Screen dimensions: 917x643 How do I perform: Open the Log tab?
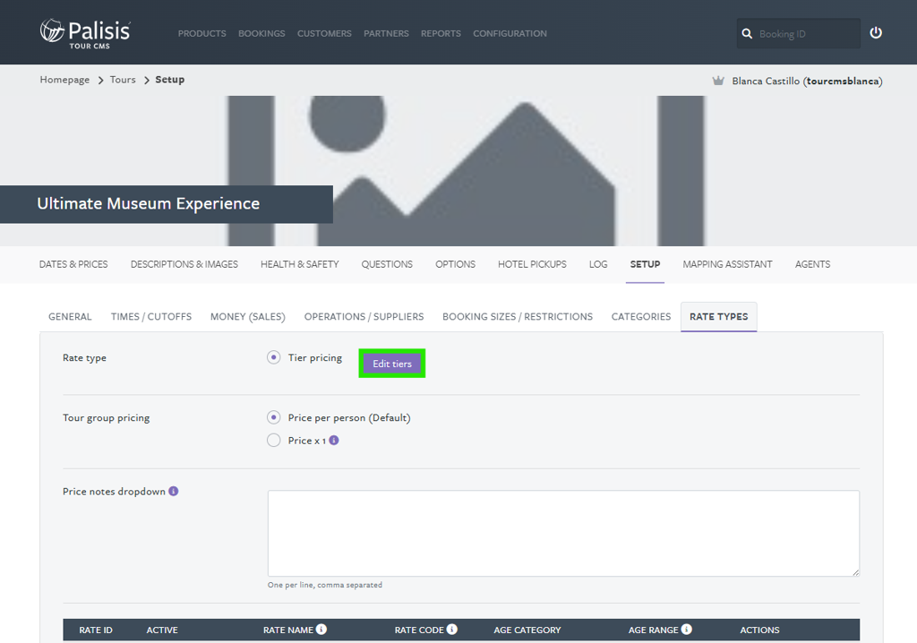pos(598,264)
